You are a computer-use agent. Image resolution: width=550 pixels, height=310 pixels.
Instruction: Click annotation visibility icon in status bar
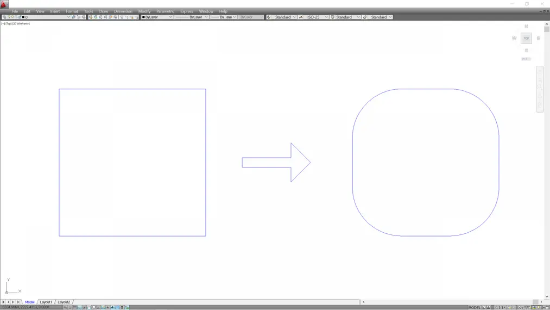pyautogui.click(x=509, y=307)
